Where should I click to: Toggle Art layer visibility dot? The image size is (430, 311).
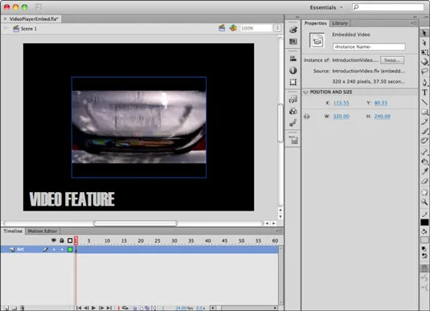click(54, 249)
